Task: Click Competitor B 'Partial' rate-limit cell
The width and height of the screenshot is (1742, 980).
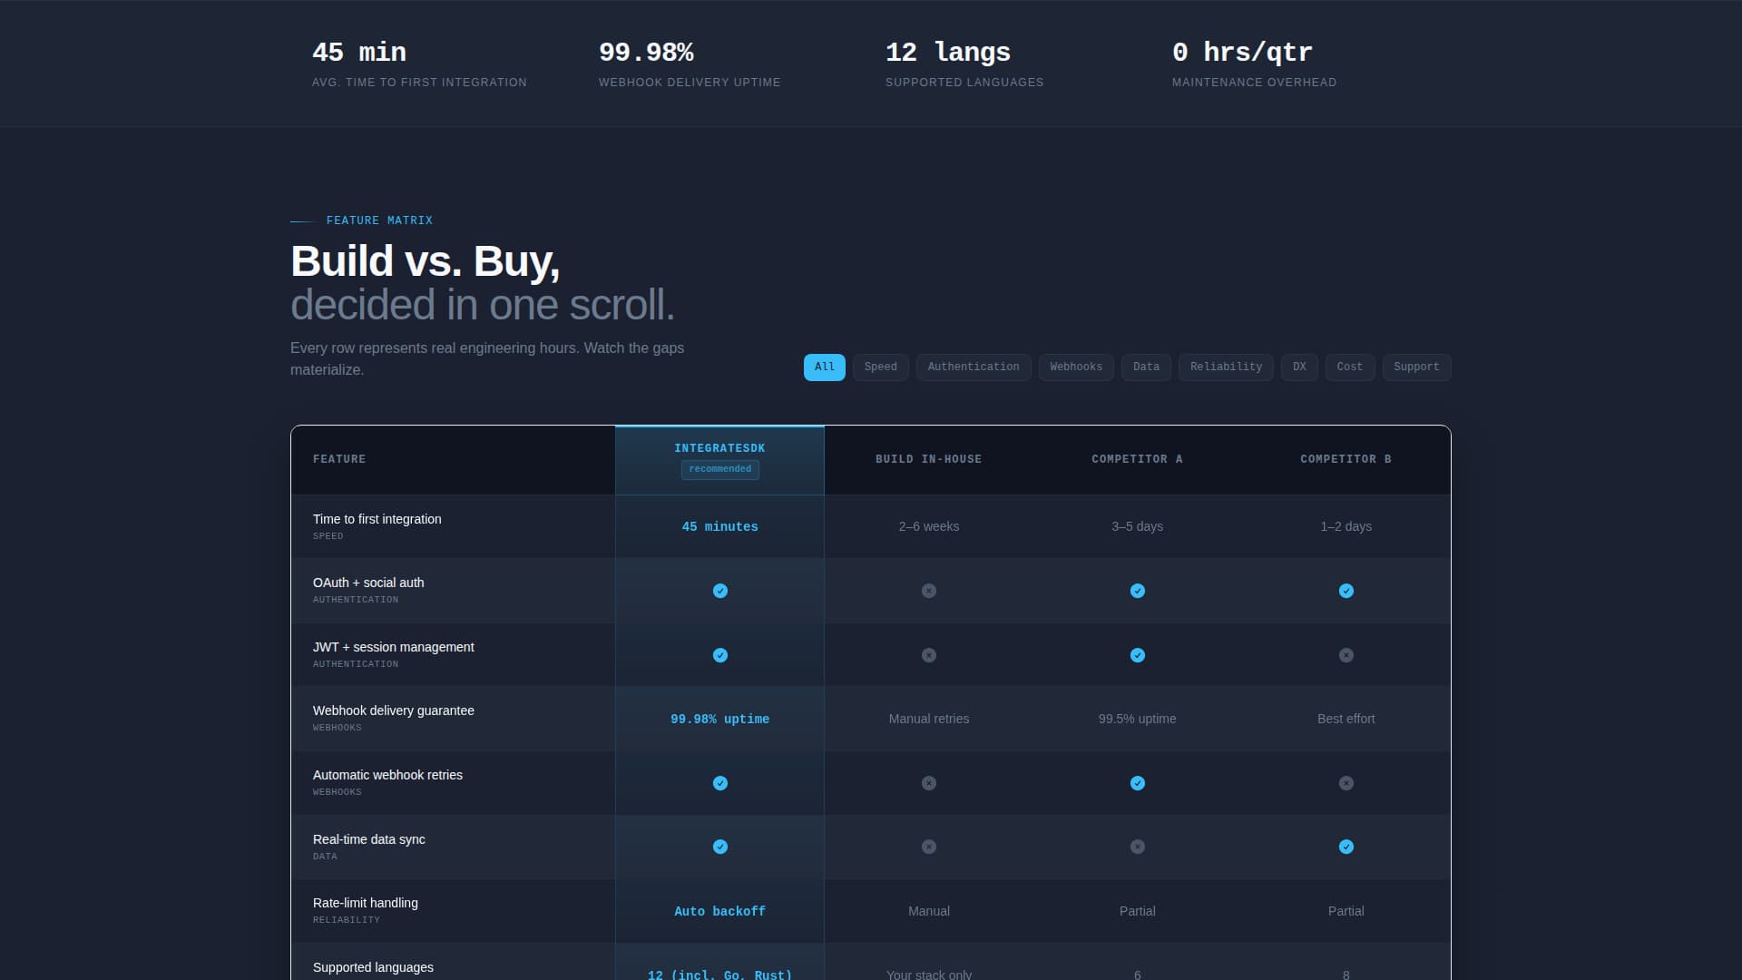Action: [x=1346, y=911]
